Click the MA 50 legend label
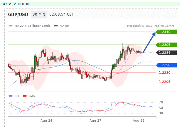The height and width of the screenshot is (129, 180). [64, 26]
